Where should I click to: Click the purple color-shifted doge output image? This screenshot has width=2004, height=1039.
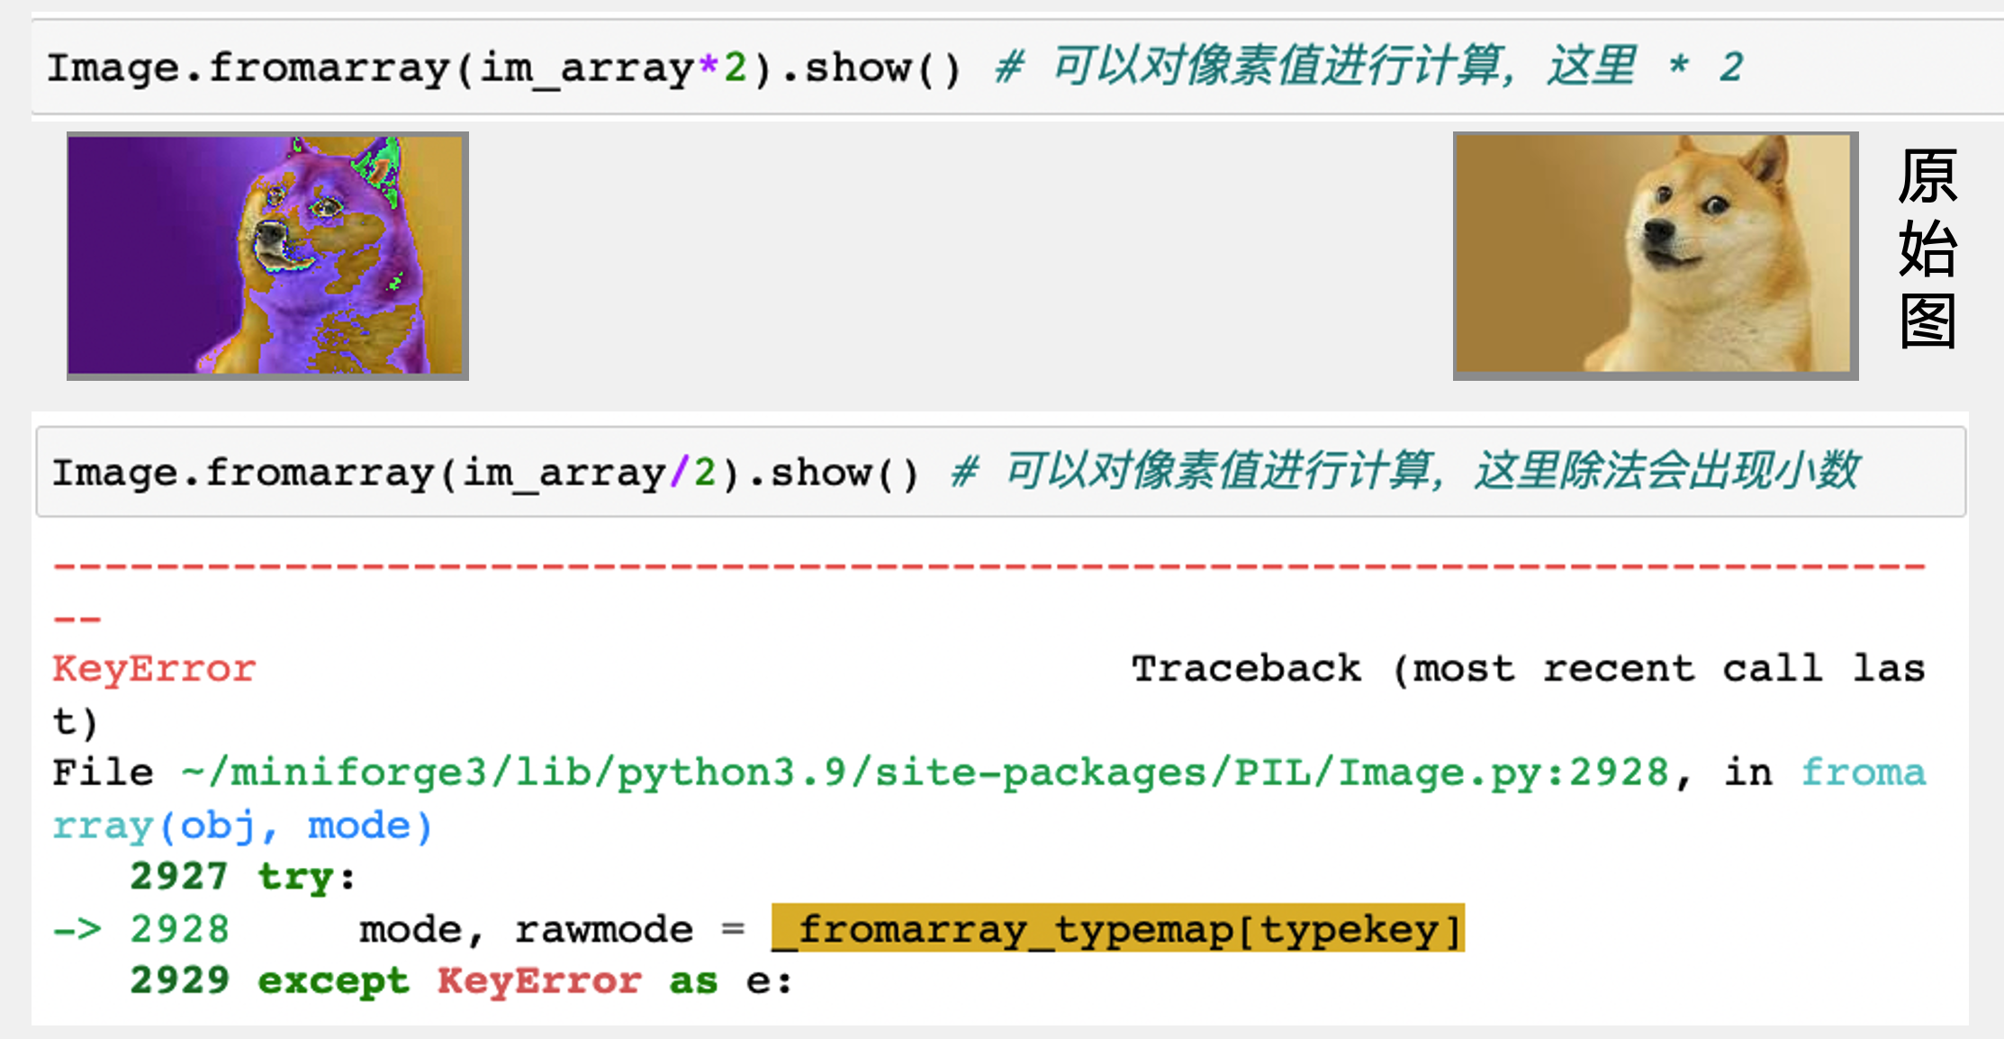point(266,256)
